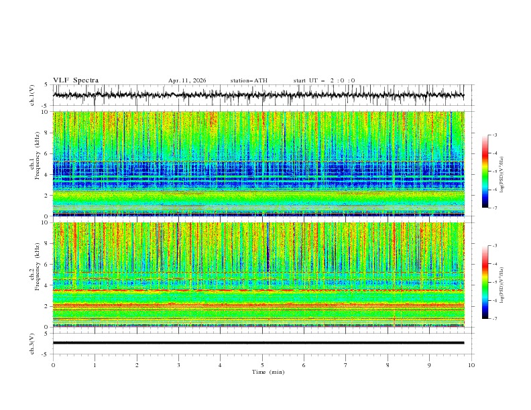Click the ch.1 spectrogram panel
The height and width of the screenshot is (410, 531).
pyautogui.click(x=258, y=163)
